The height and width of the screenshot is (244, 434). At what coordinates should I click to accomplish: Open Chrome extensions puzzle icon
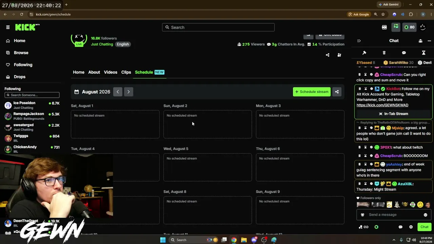pyautogui.click(x=411, y=14)
